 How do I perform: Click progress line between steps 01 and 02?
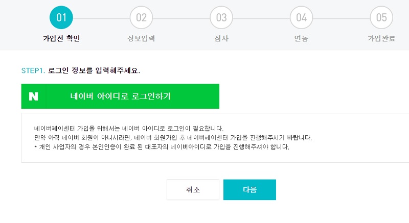pyautogui.click(x=101, y=17)
